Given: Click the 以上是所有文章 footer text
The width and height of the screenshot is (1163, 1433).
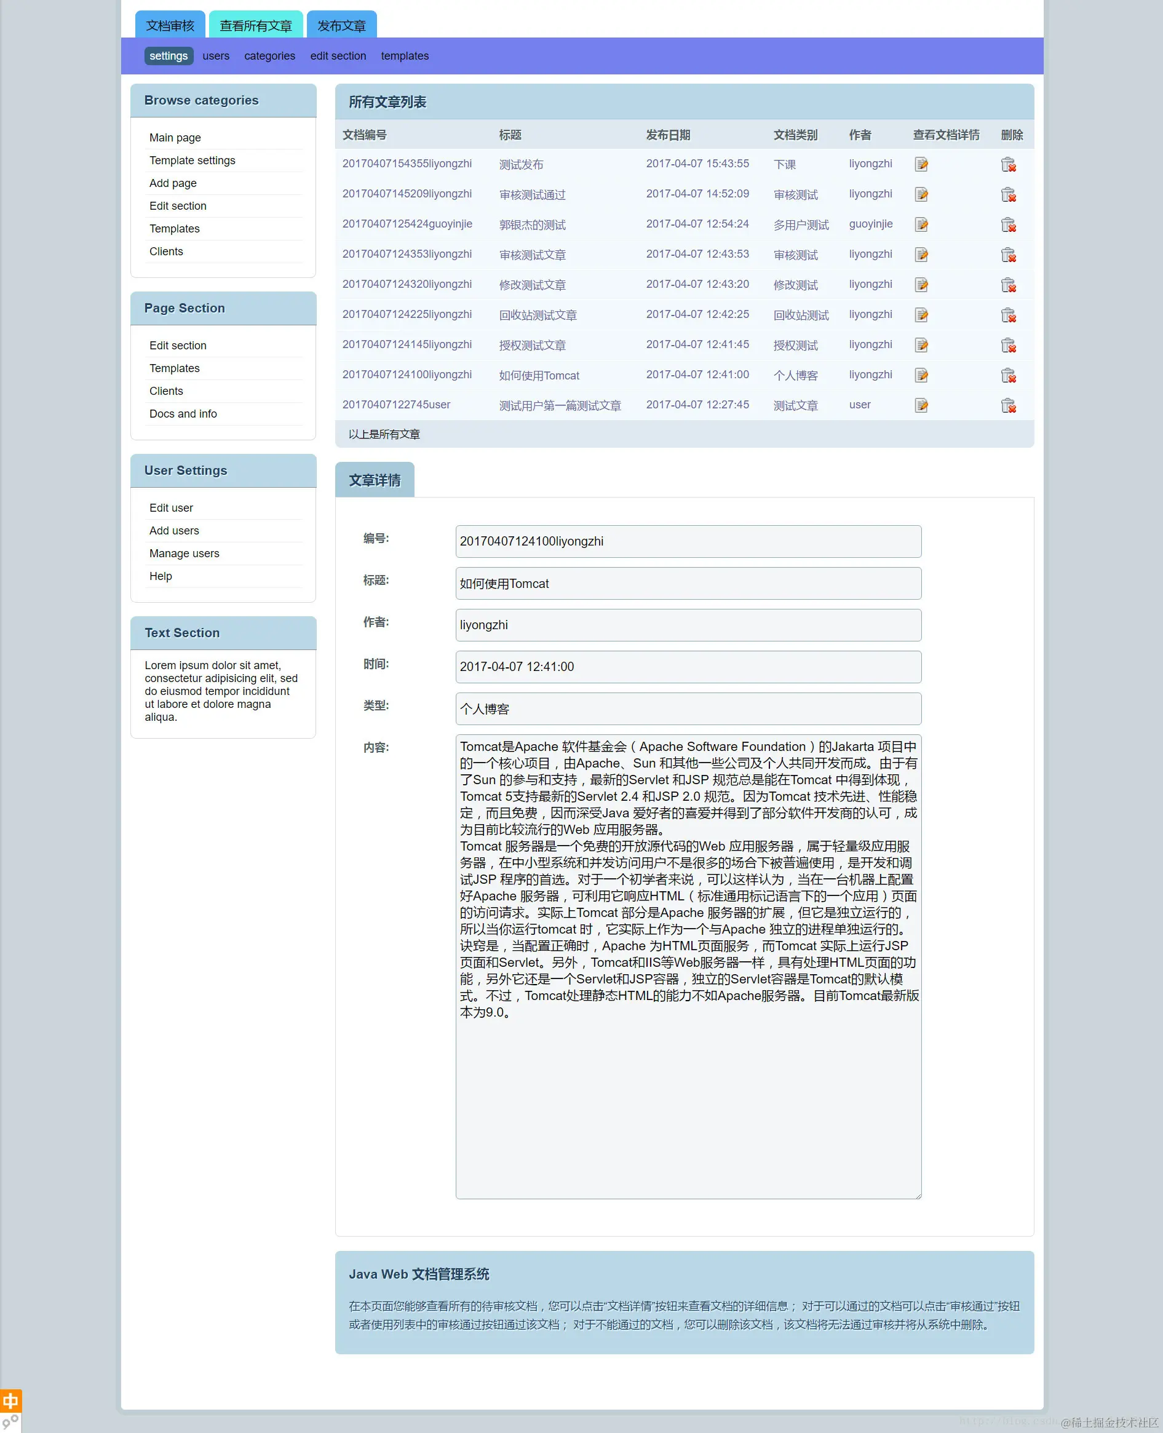Looking at the screenshot, I should pyautogui.click(x=384, y=434).
